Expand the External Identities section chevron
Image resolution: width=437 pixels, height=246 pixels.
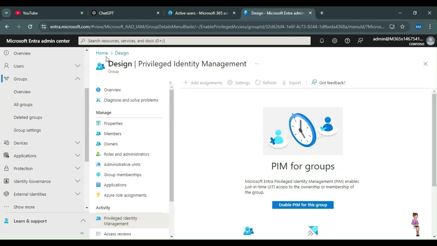click(x=78, y=194)
